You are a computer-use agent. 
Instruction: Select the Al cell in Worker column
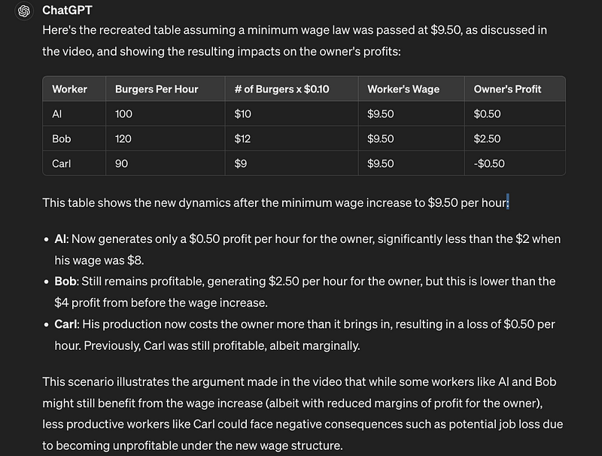tap(56, 114)
